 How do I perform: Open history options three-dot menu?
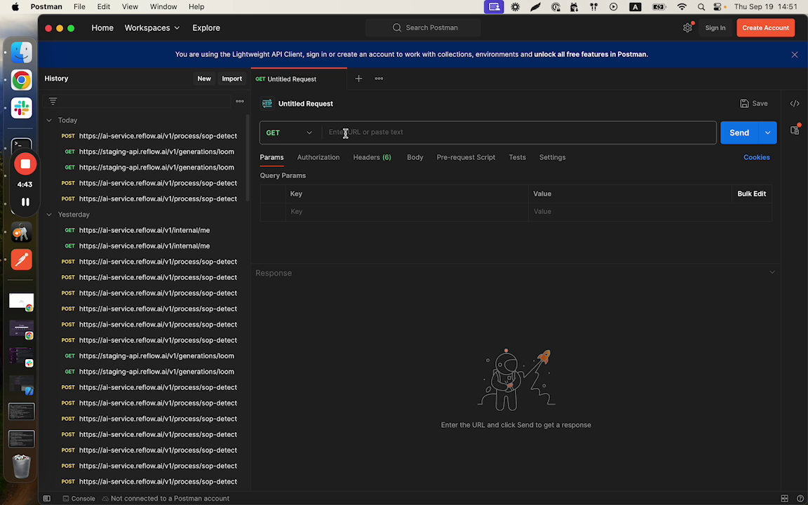pos(240,101)
